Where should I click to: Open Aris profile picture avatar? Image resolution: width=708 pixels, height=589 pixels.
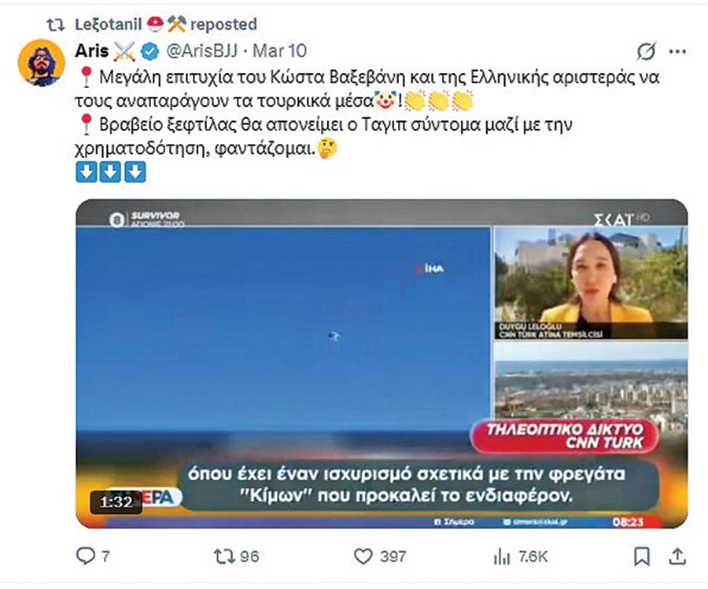coord(42,62)
